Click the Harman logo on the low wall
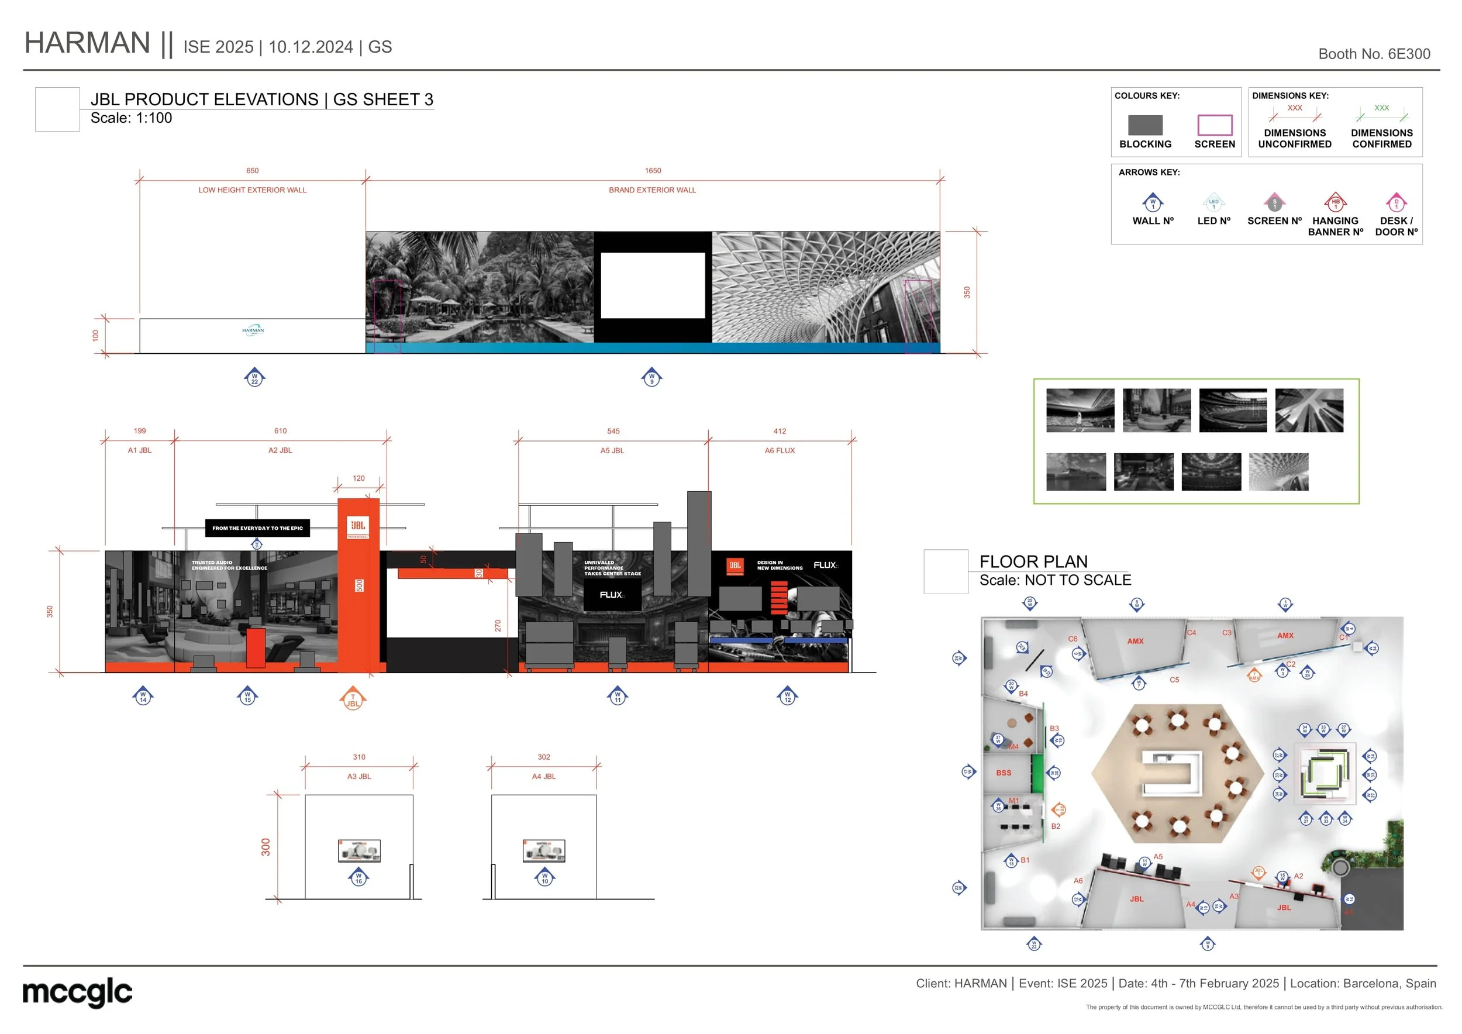This screenshot has width=1462, height=1034. coord(253,330)
